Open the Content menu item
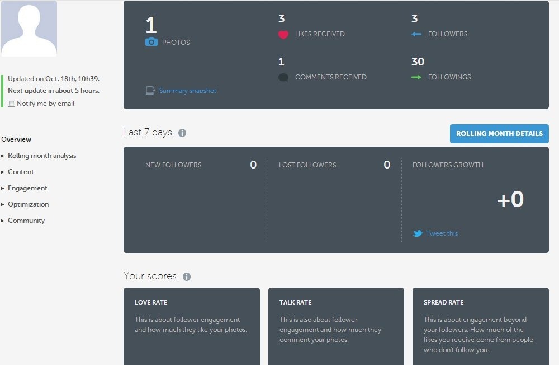 pos(21,172)
